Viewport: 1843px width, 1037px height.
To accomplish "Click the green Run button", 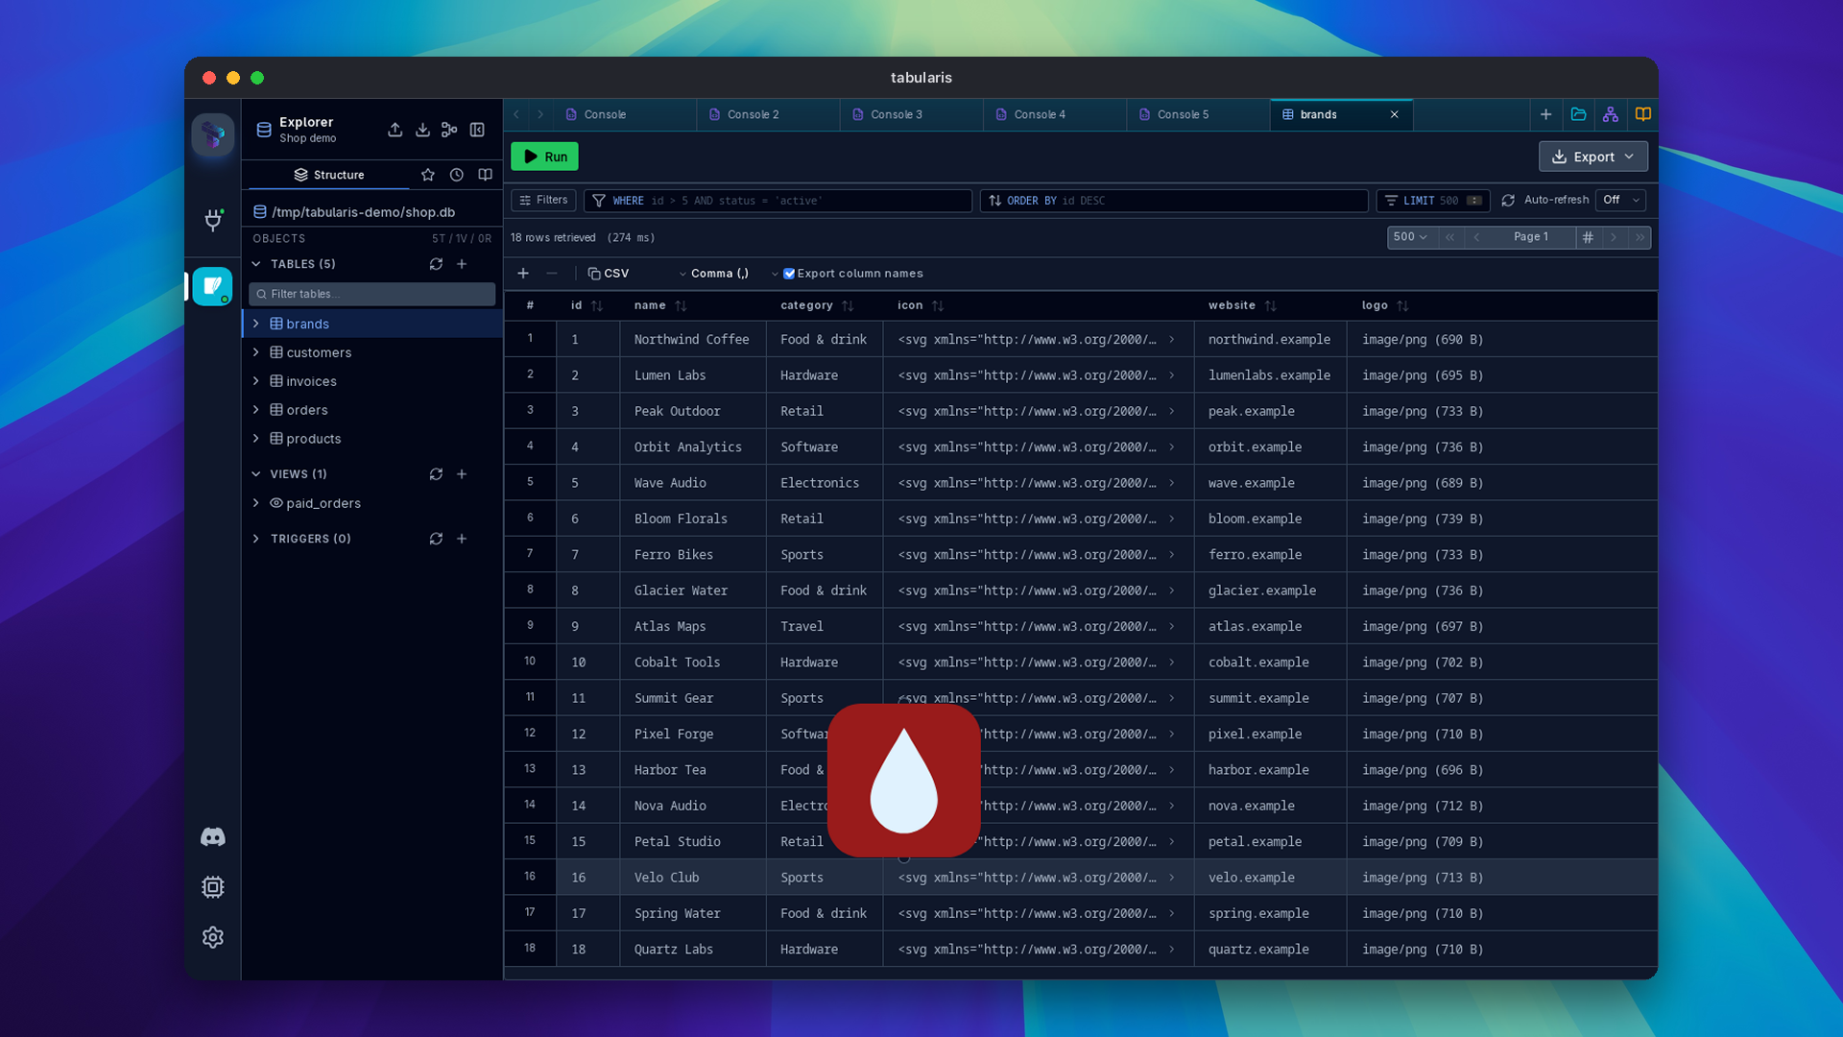I will [x=544, y=157].
